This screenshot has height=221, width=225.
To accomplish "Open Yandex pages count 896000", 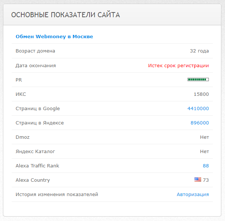I will point(200,123).
